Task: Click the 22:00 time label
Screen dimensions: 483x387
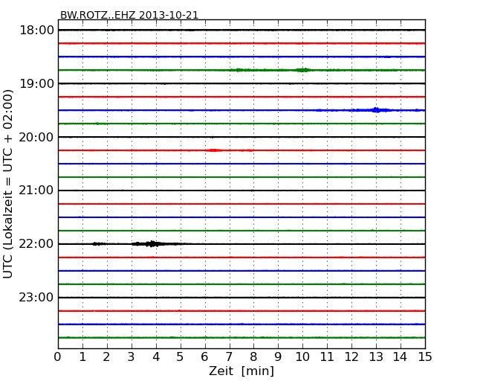Action: tap(36, 244)
